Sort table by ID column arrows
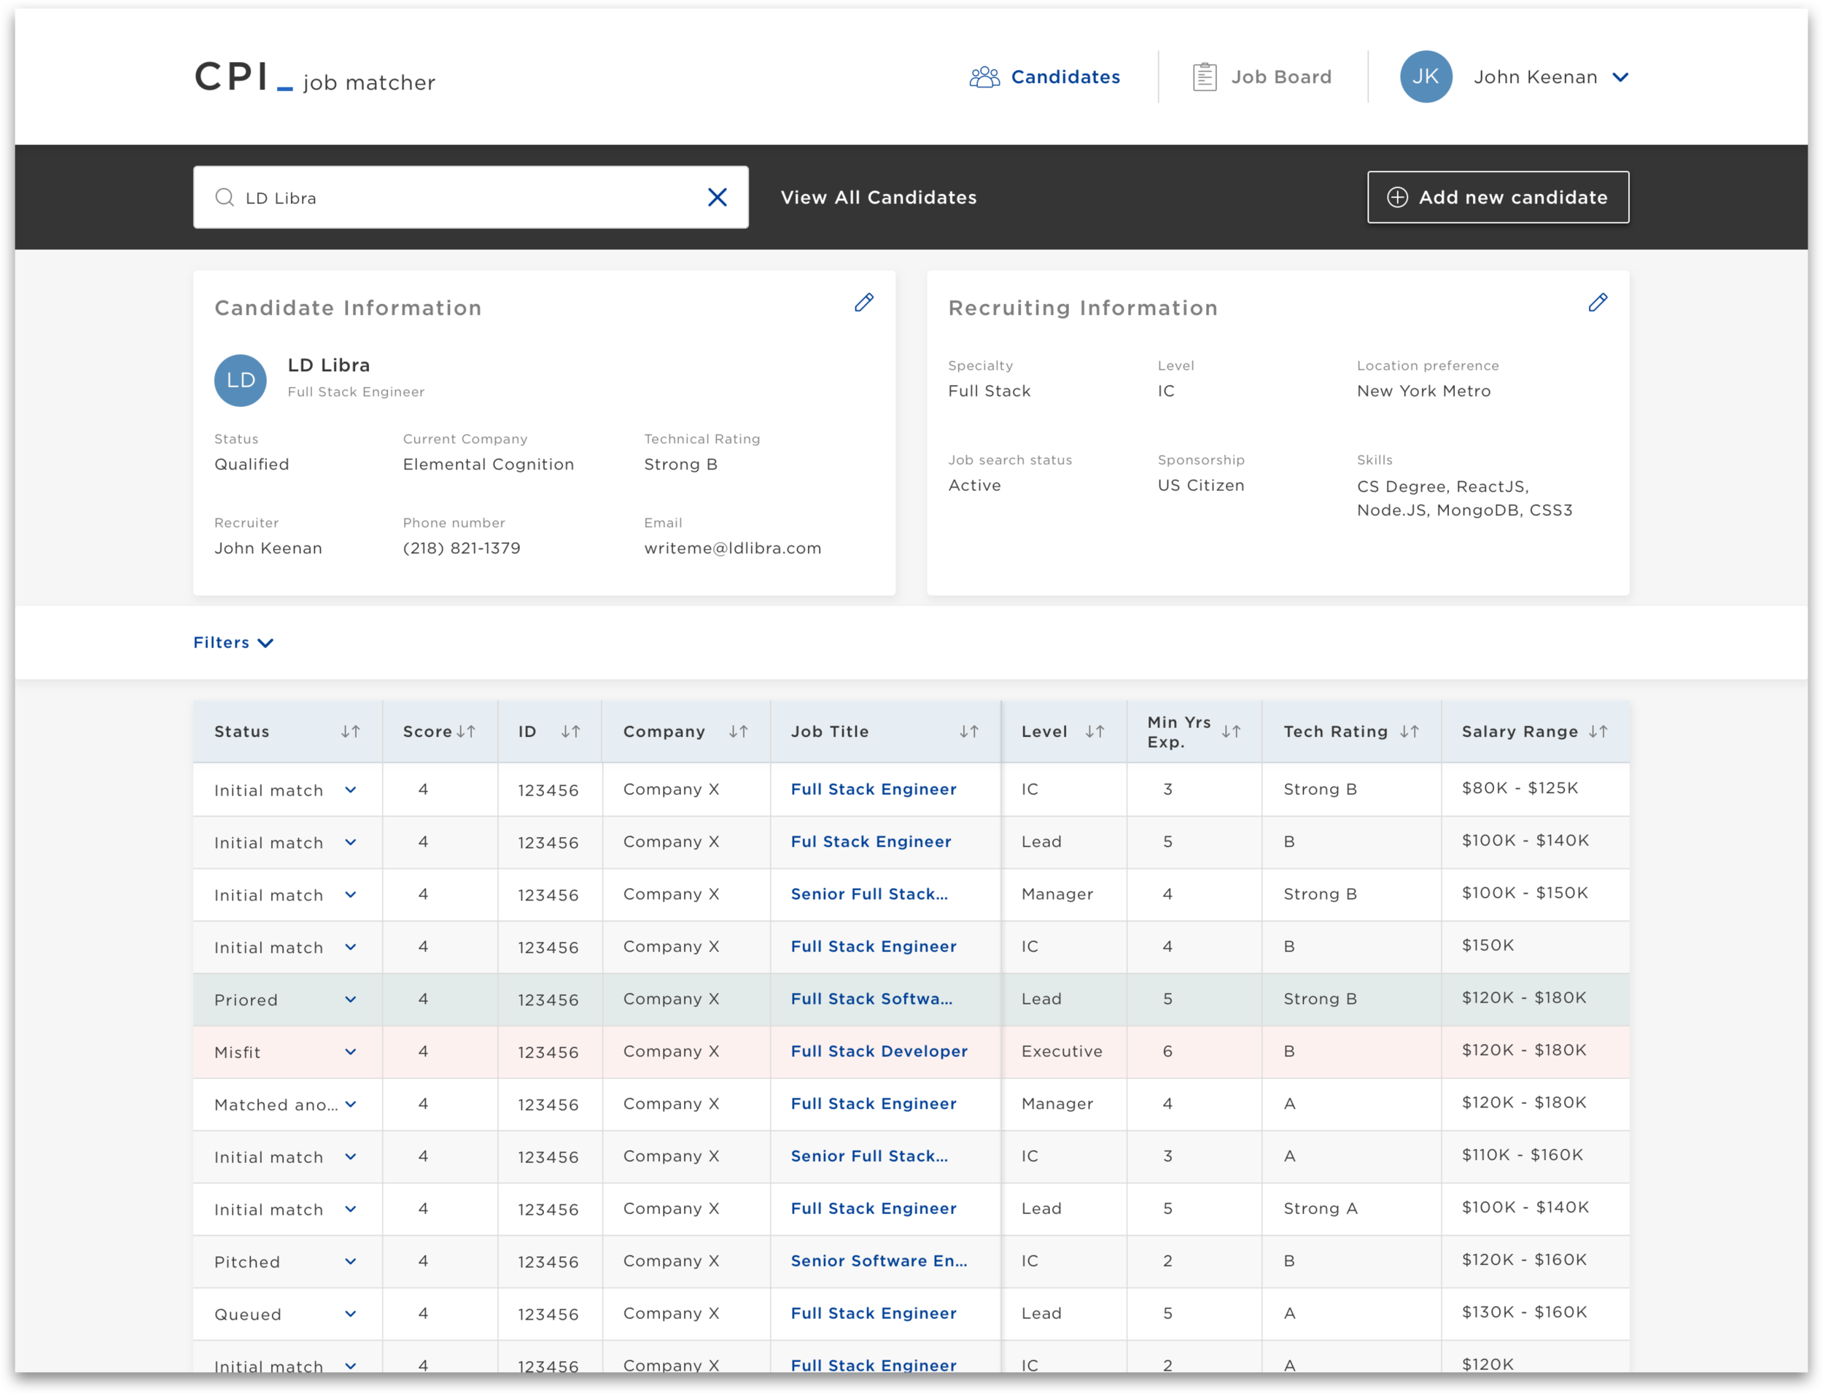 570,732
